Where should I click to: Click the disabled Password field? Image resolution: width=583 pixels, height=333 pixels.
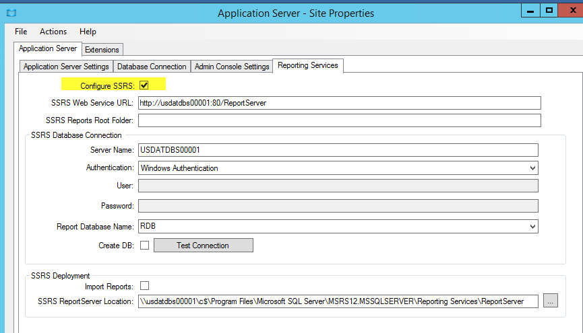338,206
